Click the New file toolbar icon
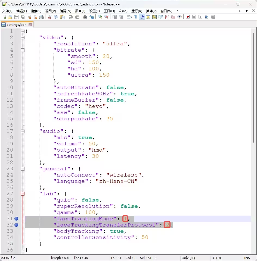Viewport: 257px width, 261px height. [4, 17]
